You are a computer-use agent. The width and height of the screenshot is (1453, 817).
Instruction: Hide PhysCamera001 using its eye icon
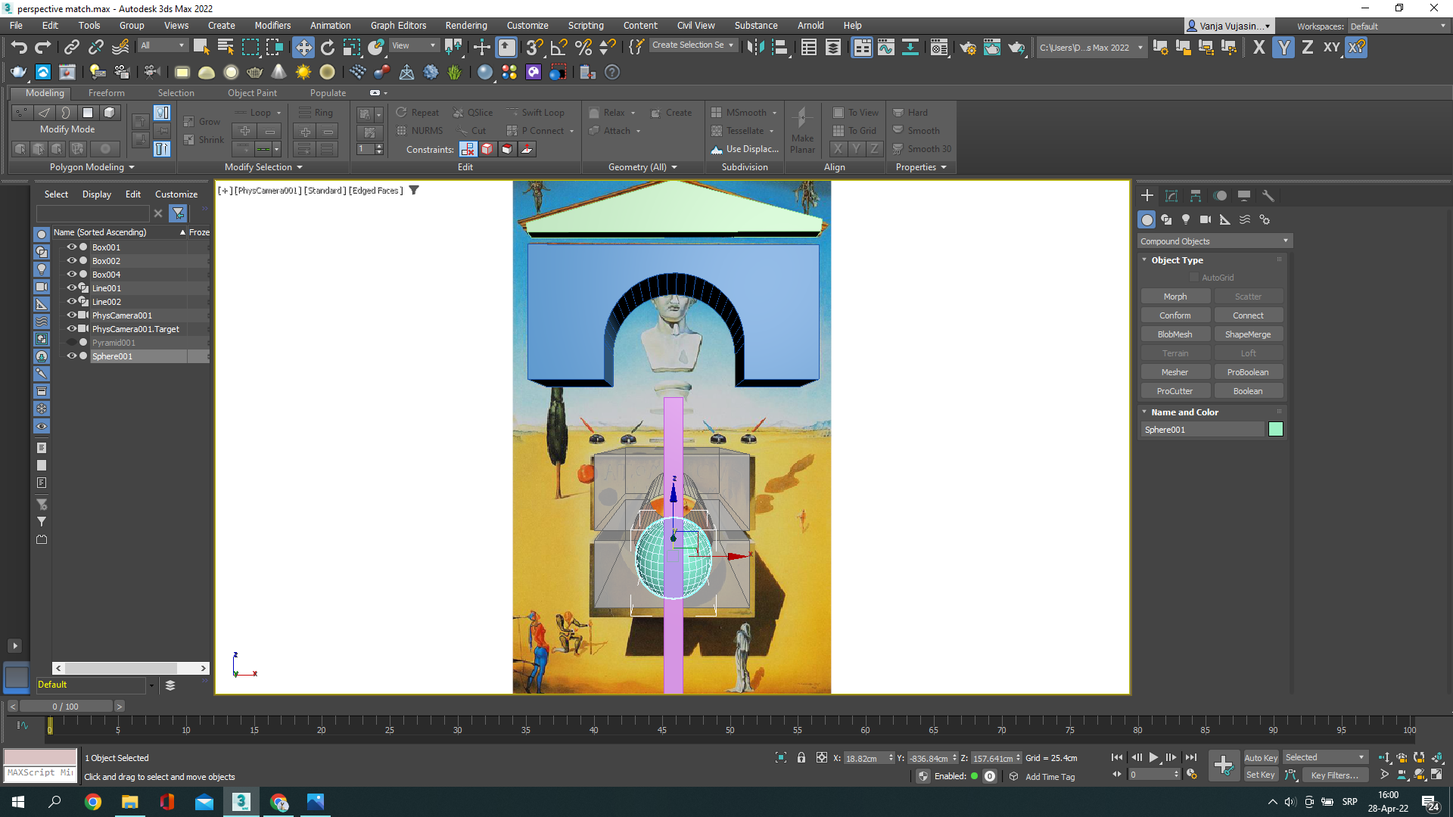tap(72, 315)
